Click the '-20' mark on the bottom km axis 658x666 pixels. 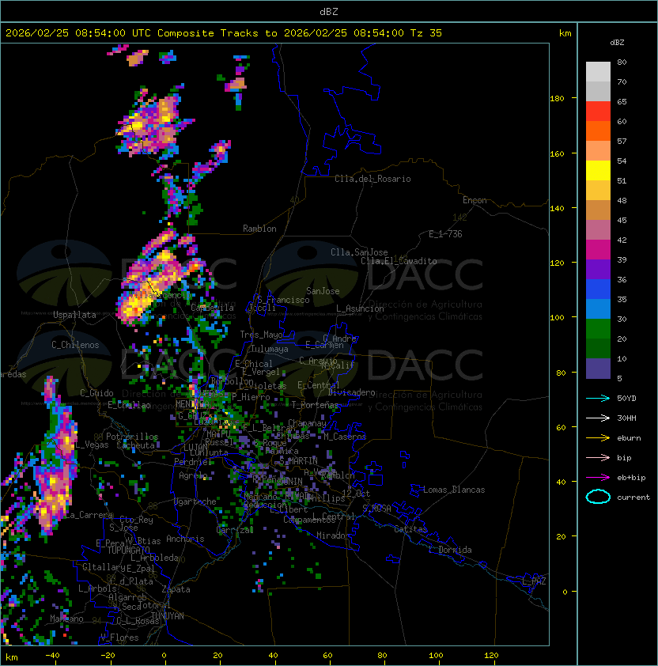click(x=108, y=656)
